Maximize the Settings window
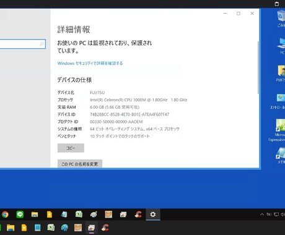285x235 pixels. click(x=239, y=14)
